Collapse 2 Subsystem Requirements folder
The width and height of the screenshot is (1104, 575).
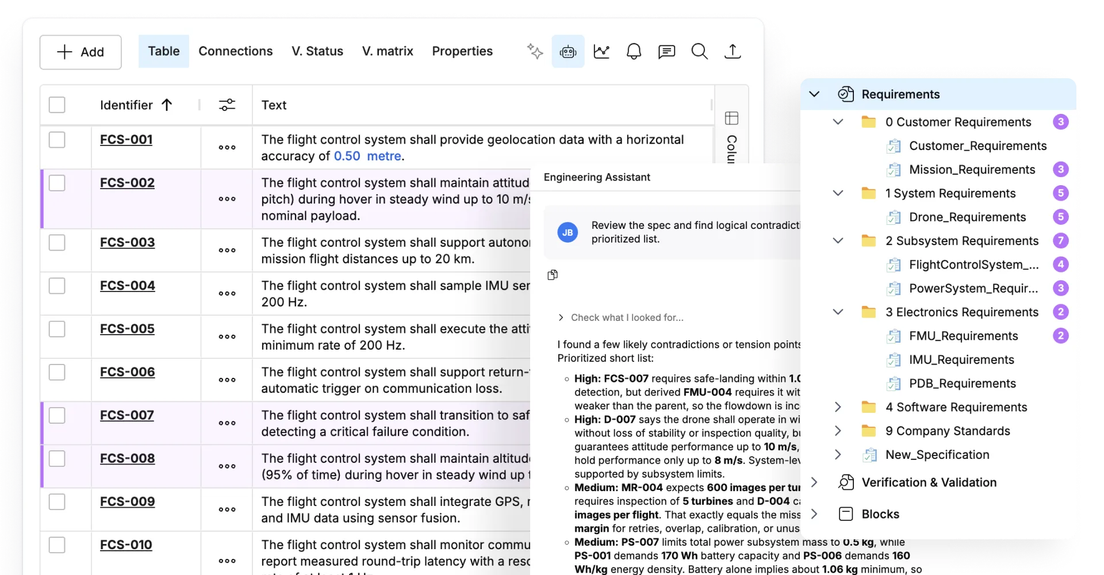pos(838,241)
